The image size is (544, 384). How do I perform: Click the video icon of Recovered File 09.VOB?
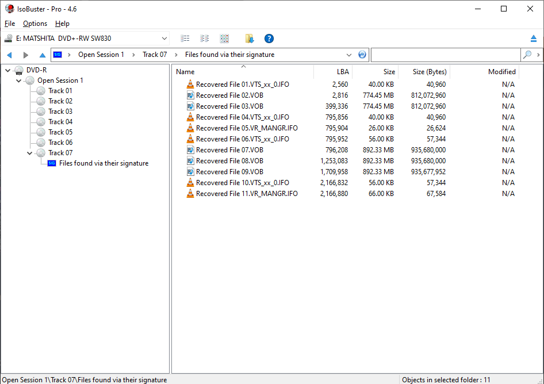click(x=190, y=171)
